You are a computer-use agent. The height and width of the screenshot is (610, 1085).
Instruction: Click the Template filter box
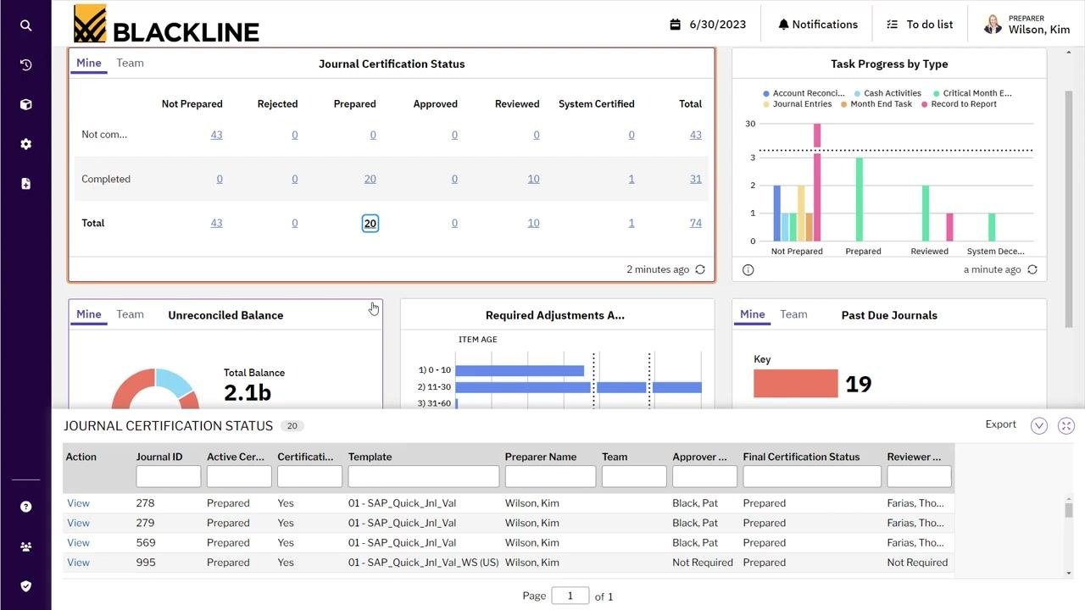[423, 476]
